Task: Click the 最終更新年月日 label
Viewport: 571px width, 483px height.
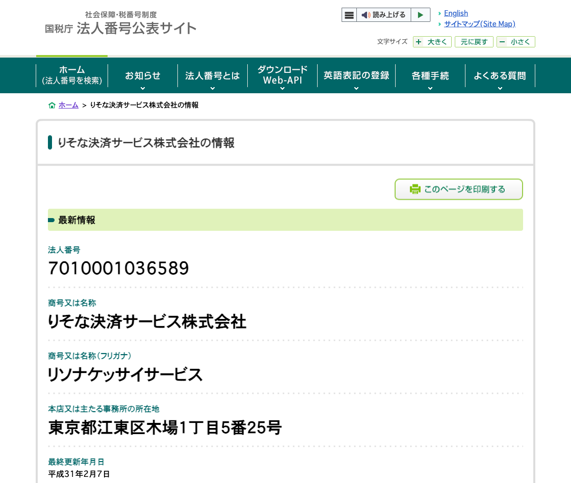Action: tap(76, 462)
